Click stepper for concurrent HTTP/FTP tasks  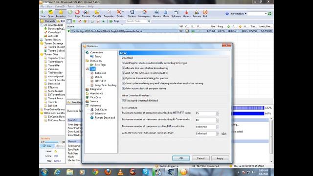tap(218, 113)
